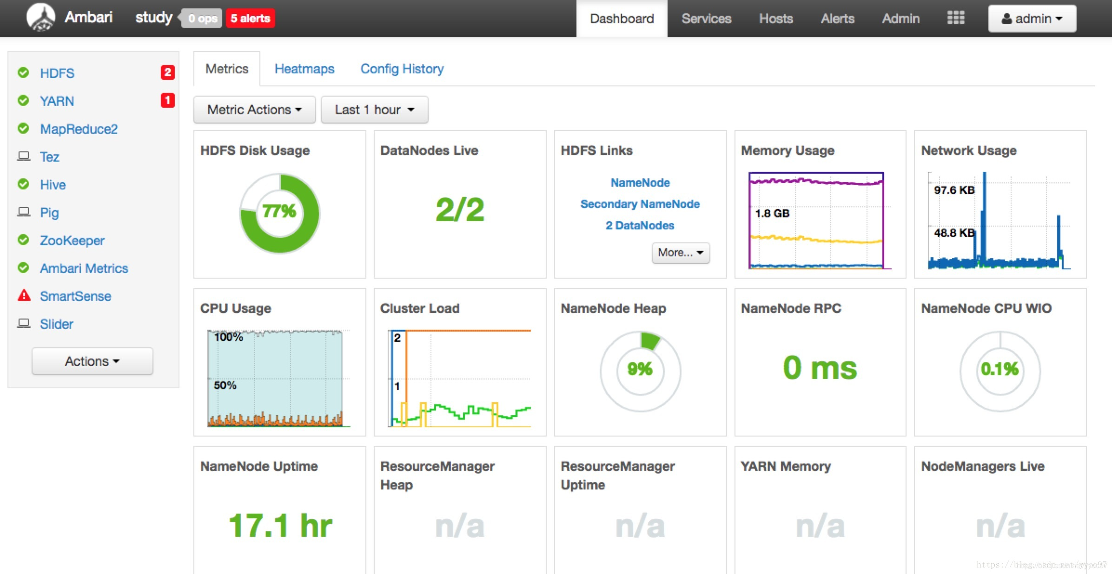Click the NameNode Uptime 17.1 hr value
The width and height of the screenshot is (1112, 574).
280,526
